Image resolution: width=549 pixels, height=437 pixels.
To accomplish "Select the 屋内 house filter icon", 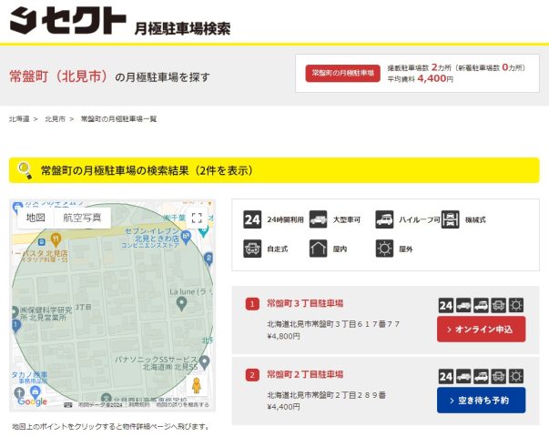I will (318, 249).
